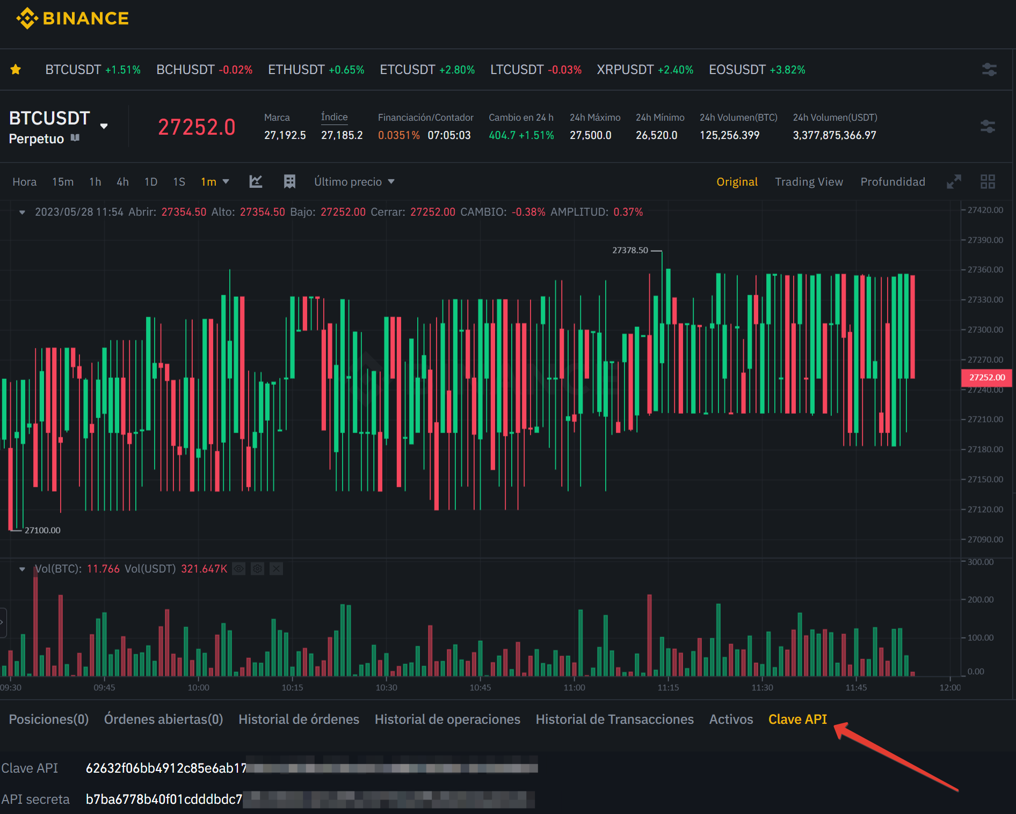Open market stats settings sliders icon
Image resolution: width=1016 pixels, height=814 pixels.
(x=988, y=127)
